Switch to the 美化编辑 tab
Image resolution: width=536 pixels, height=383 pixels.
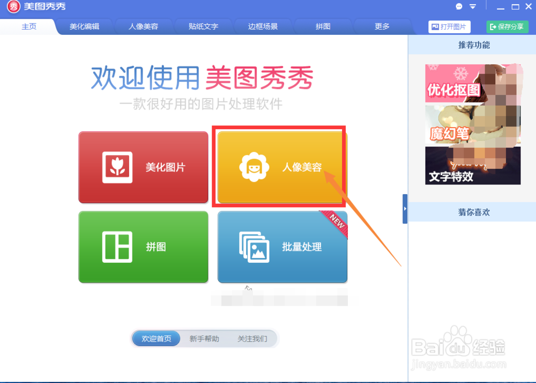click(85, 27)
